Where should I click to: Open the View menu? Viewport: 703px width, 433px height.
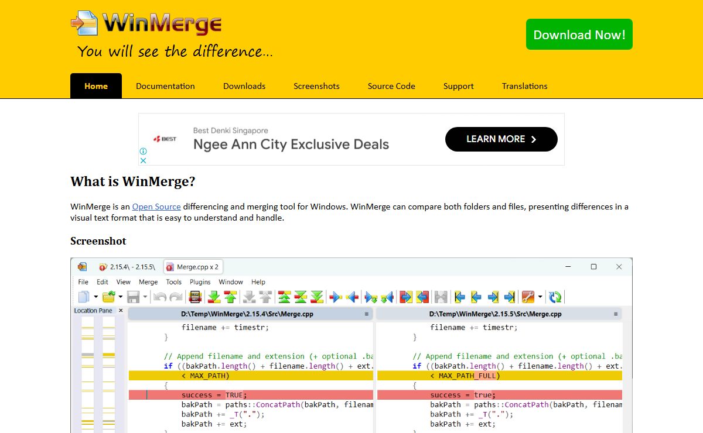[123, 282]
